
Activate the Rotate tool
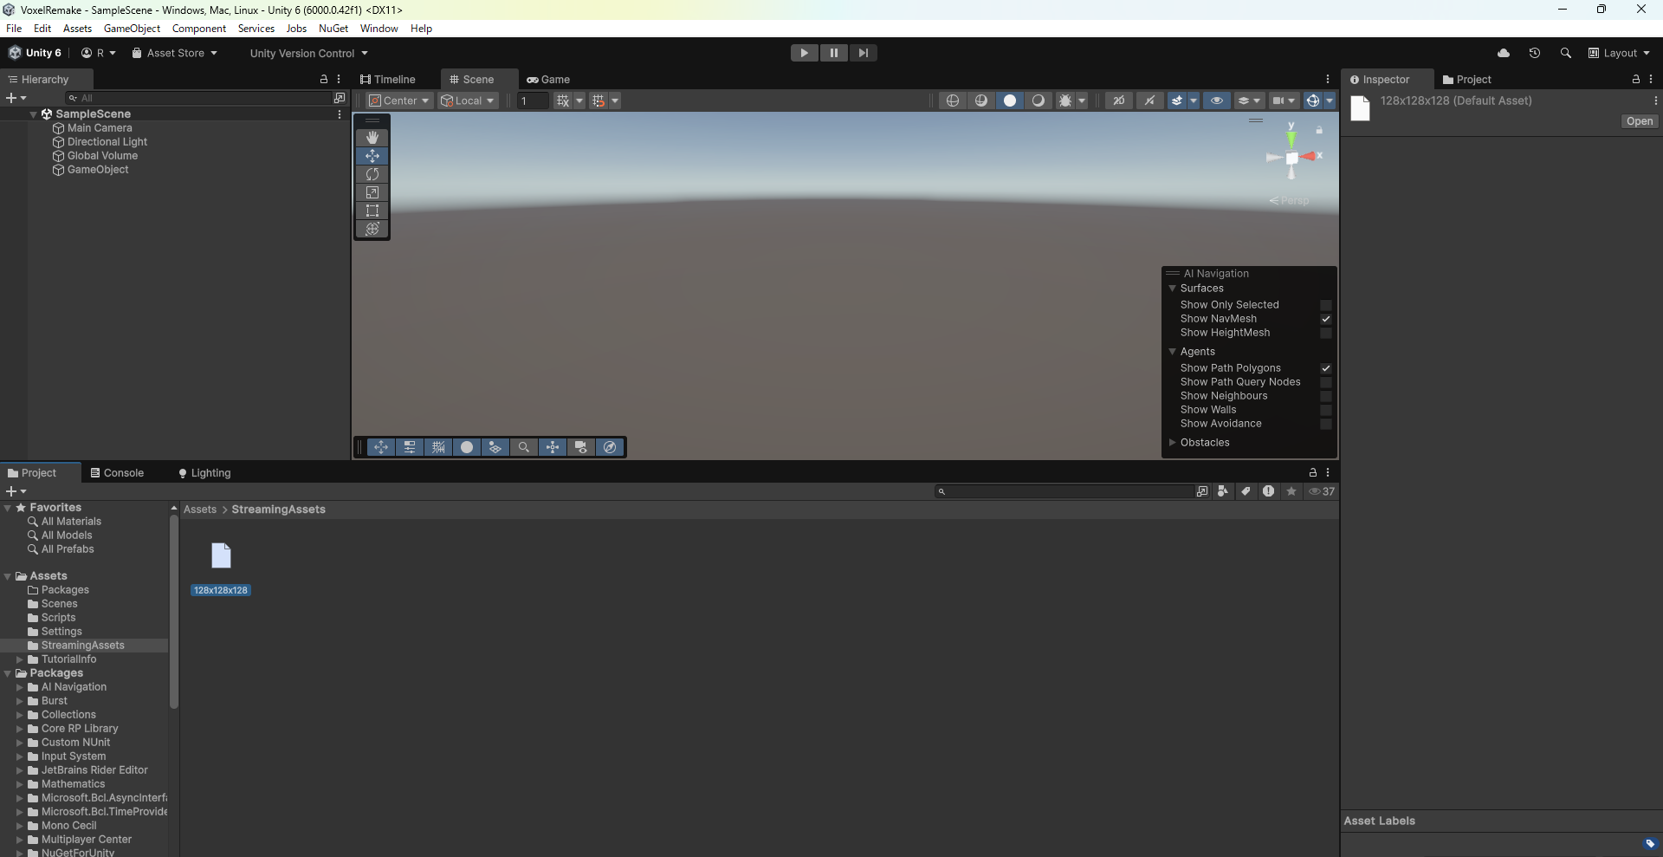click(372, 174)
